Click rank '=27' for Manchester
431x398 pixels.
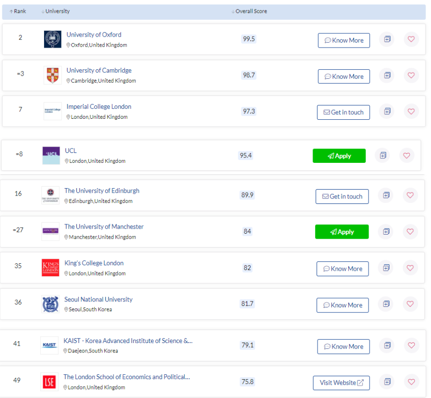[x=18, y=230]
